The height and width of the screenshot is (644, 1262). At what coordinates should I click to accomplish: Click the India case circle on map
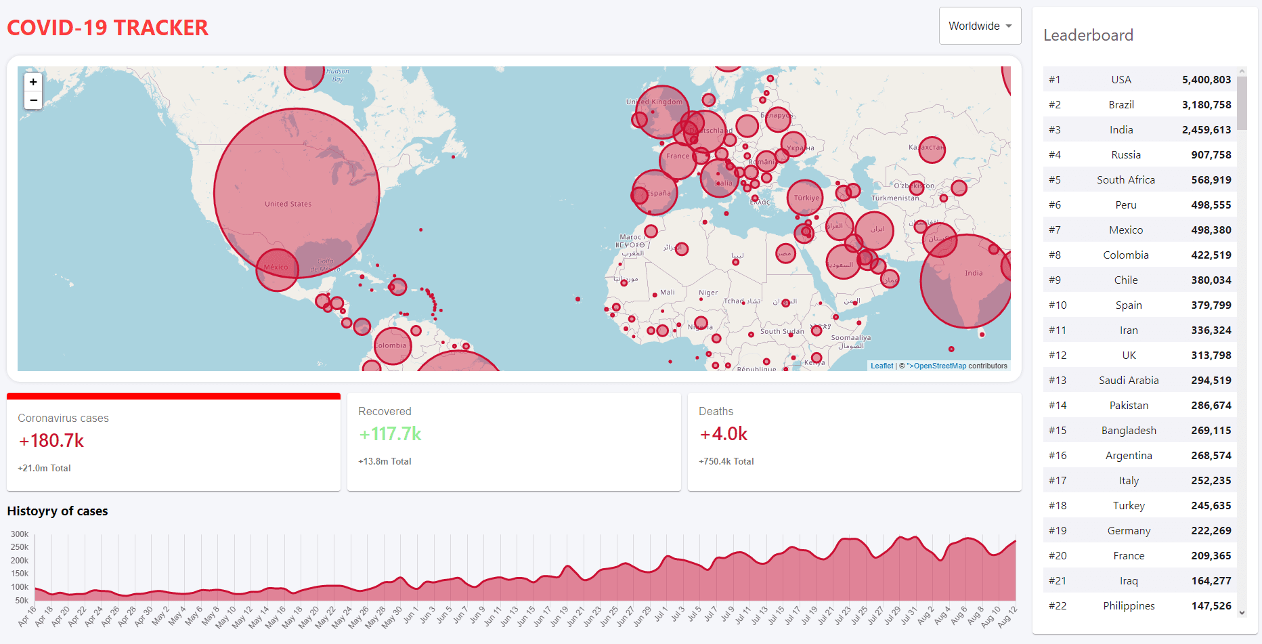(x=968, y=281)
